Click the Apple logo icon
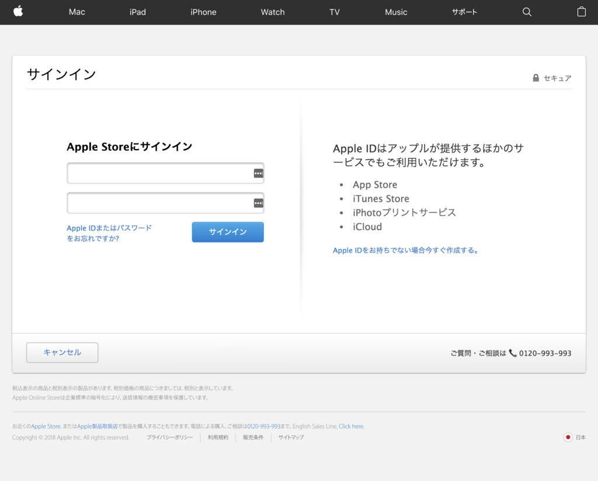Viewport: 598px width, 481px height. 18,12
